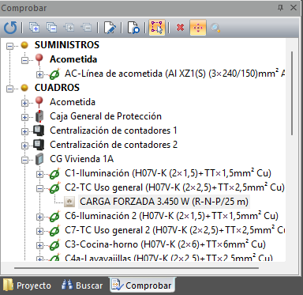
Task: Expand the C3-Cocina-horno circuit
Action: pos(39,245)
